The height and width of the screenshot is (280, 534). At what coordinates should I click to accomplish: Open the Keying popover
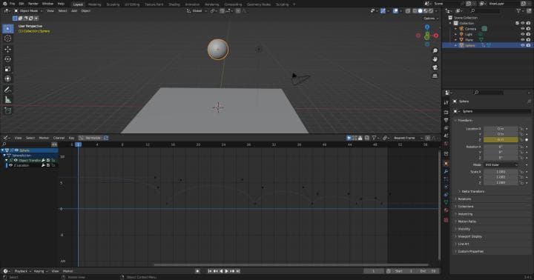[41, 271]
